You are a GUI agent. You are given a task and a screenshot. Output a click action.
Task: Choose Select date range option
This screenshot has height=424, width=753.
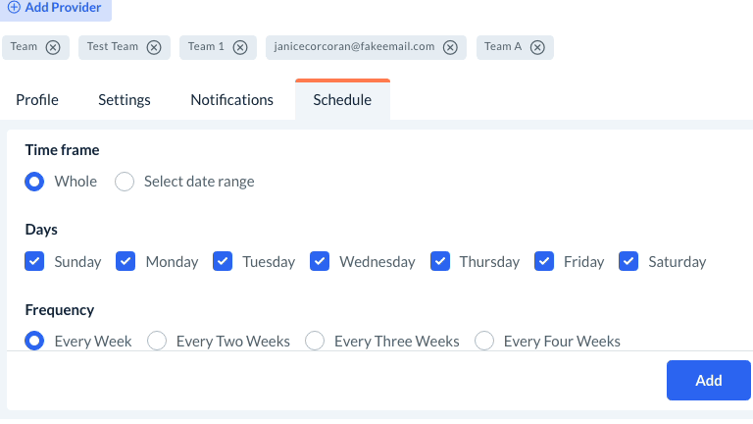click(x=125, y=182)
